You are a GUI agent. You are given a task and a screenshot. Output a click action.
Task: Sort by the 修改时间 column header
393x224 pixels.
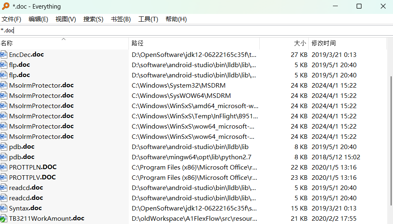point(348,43)
